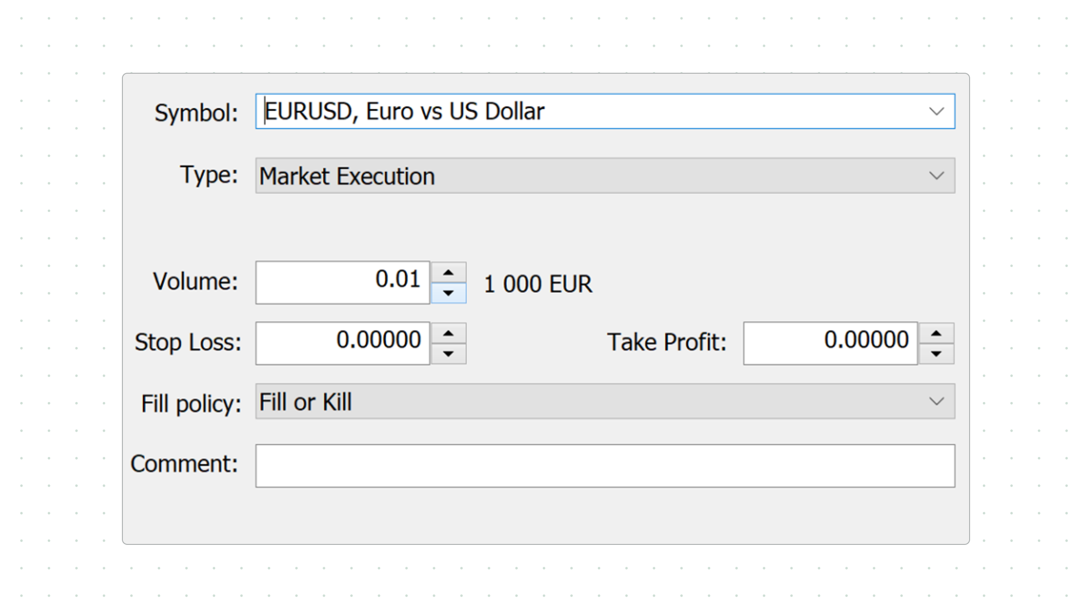1092x614 pixels.
Task: Click the Market Execution text
Action: coord(347,176)
